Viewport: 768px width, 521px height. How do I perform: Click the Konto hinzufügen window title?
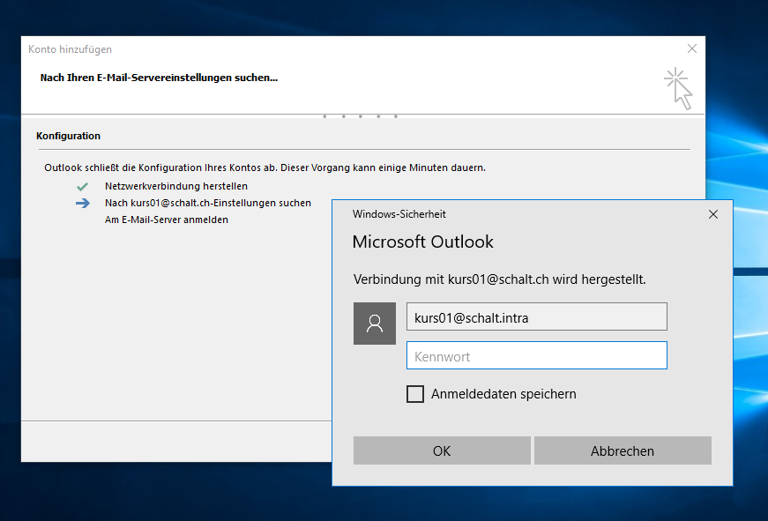[71, 50]
